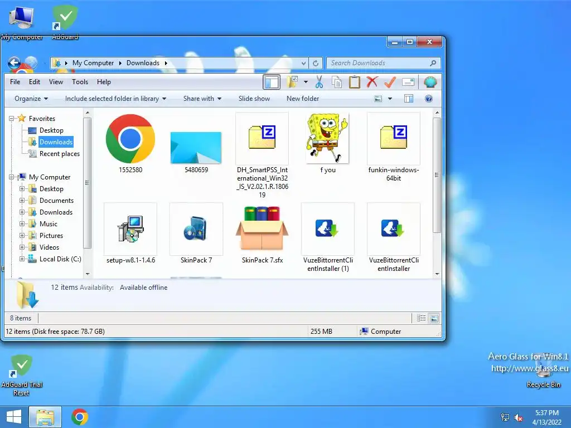The height and width of the screenshot is (428, 571).
Task: Select Recent places in Favorites
Action: tap(59, 154)
